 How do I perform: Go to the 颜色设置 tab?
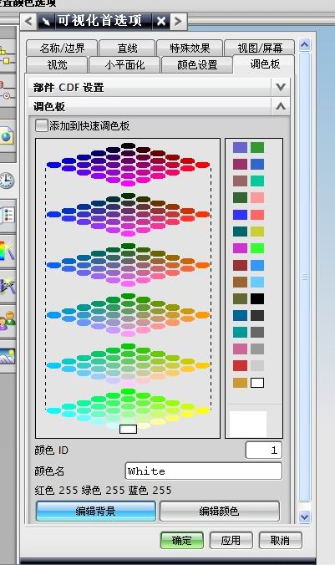[x=197, y=65]
